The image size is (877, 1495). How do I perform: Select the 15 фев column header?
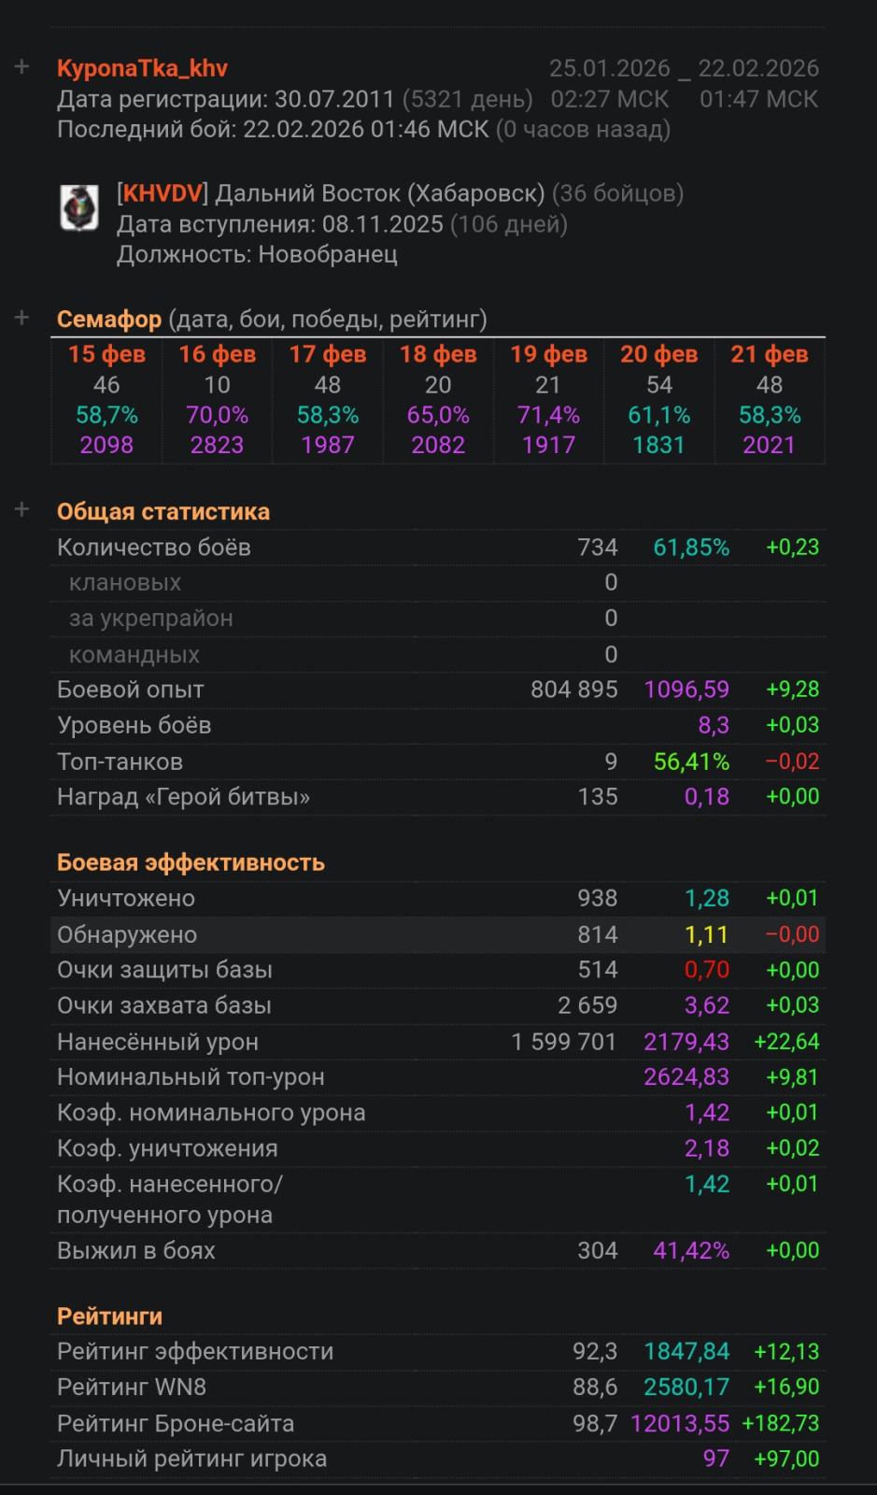coord(106,354)
